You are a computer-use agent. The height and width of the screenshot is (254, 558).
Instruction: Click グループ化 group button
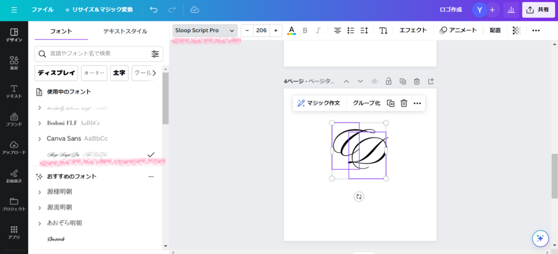tap(366, 103)
